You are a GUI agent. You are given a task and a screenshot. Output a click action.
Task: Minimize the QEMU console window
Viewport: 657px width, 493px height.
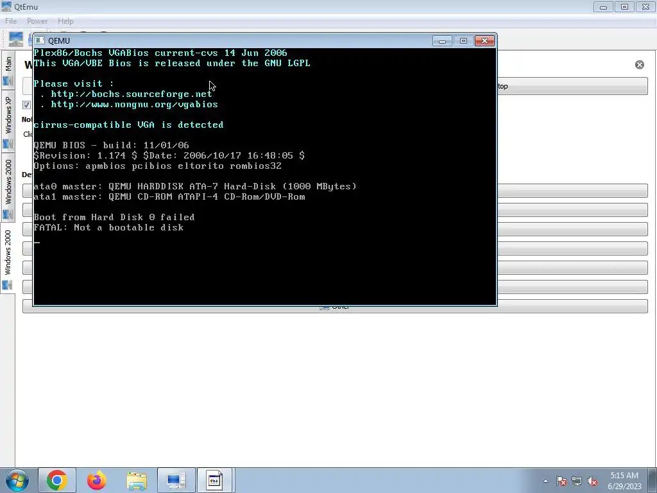click(442, 40)
